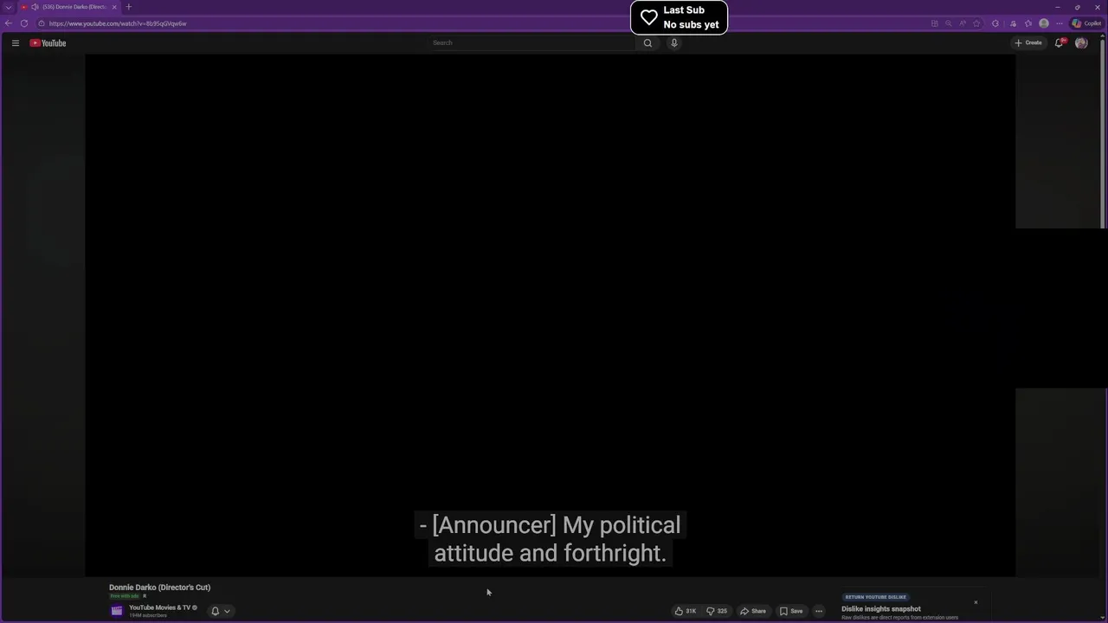Open browser Settings and more menu
This screenshot has height=623, width=1108.
point(1059,23)
